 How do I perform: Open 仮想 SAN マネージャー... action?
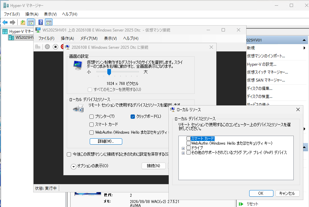266,80
